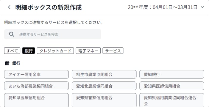Click the back arrow icon

9,7
